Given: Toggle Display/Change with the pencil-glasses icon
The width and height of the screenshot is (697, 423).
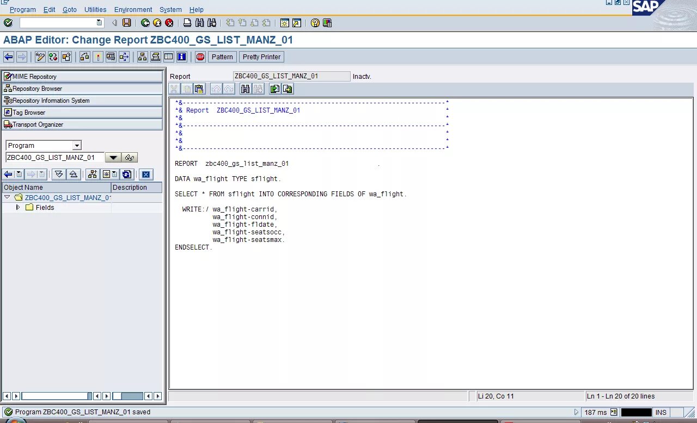Looking at the screenshot, I should point(40,57).
